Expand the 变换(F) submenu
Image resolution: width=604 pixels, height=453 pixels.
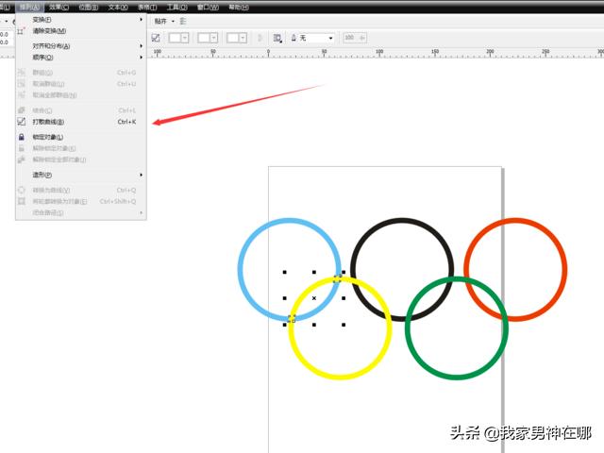click(x=81, y=19)
